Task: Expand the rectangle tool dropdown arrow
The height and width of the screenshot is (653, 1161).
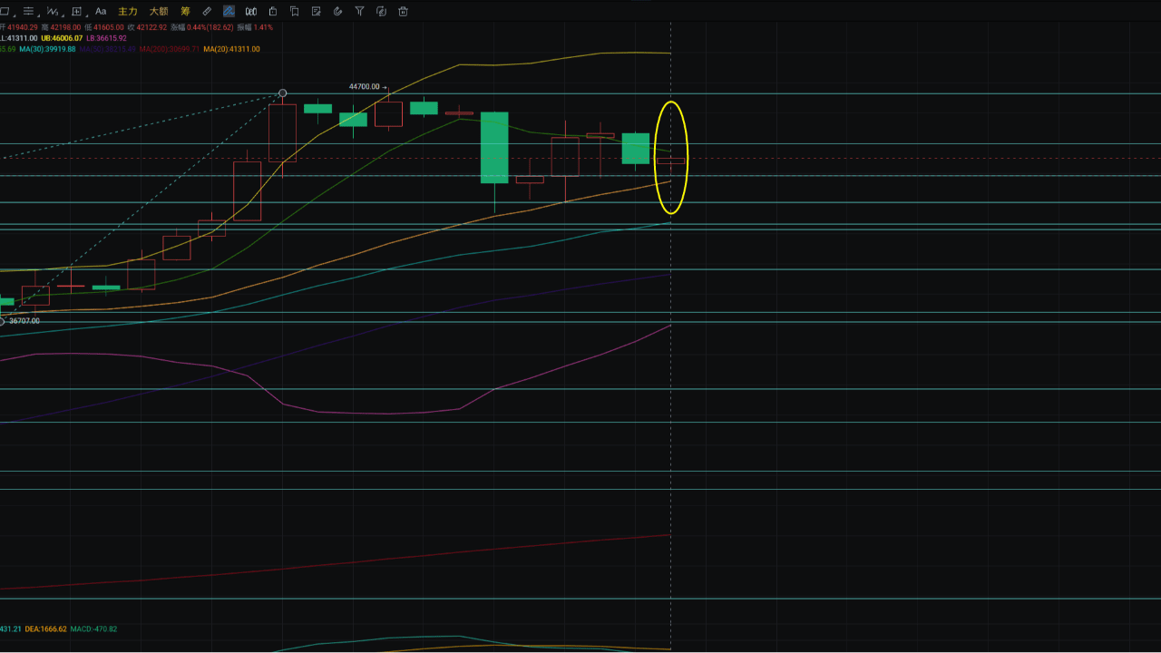Action: (x=16, y=15)
